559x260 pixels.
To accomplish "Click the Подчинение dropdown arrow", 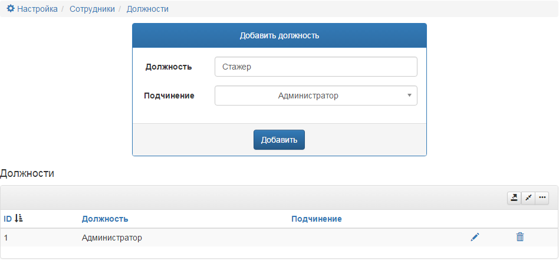I will tap(409, 96).
